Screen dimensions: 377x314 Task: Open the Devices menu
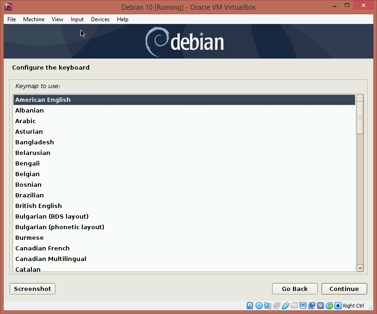100,19
